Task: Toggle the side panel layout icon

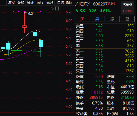Action: point(57,8)
